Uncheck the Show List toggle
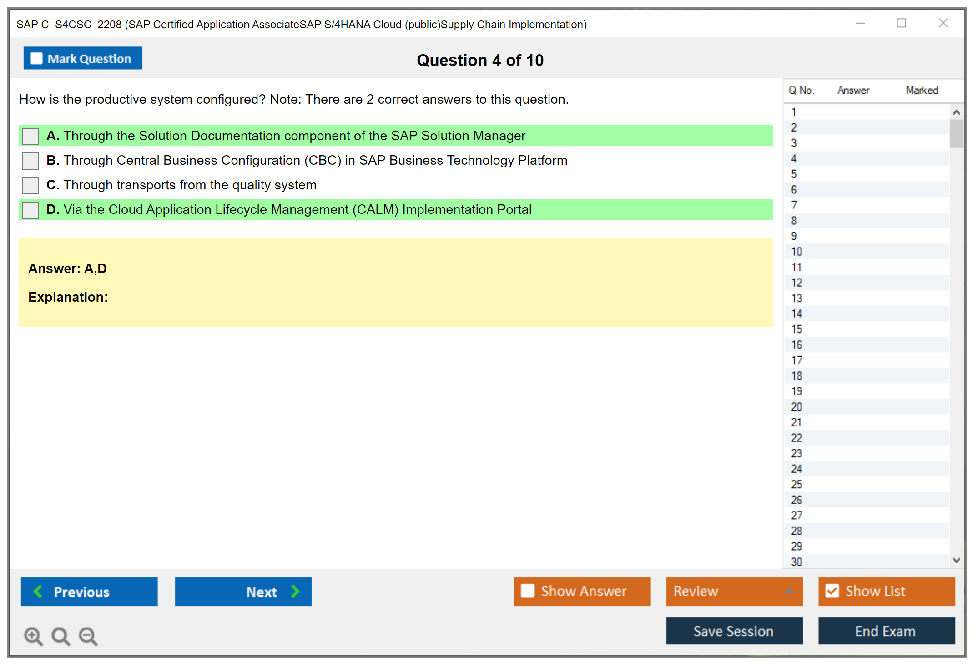Viewport: 978px width, 669px height. pos(832,591)
